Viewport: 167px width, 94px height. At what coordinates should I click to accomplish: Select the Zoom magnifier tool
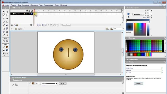tap(7, 41)
